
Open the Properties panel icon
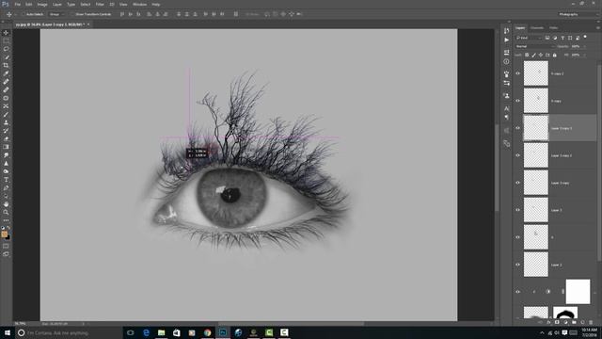(x=506, y=53)
